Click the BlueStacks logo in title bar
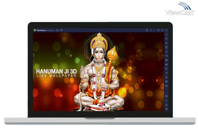 (35, 30)
